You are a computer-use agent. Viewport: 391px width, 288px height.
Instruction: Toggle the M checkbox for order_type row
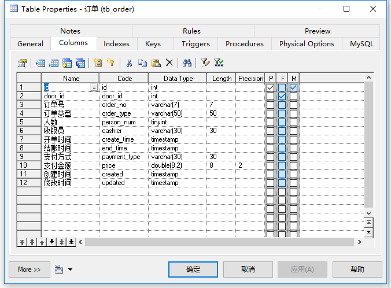293,113
